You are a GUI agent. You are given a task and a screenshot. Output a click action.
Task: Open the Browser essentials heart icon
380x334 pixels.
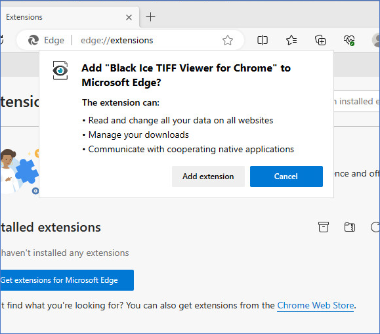(x=349, y=40)
